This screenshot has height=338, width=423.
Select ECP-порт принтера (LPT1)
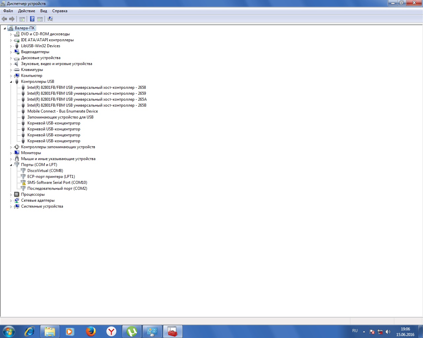(51, 177)
